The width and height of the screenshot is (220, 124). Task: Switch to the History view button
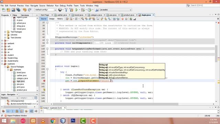pyautogui.click(x=60, y=19)
